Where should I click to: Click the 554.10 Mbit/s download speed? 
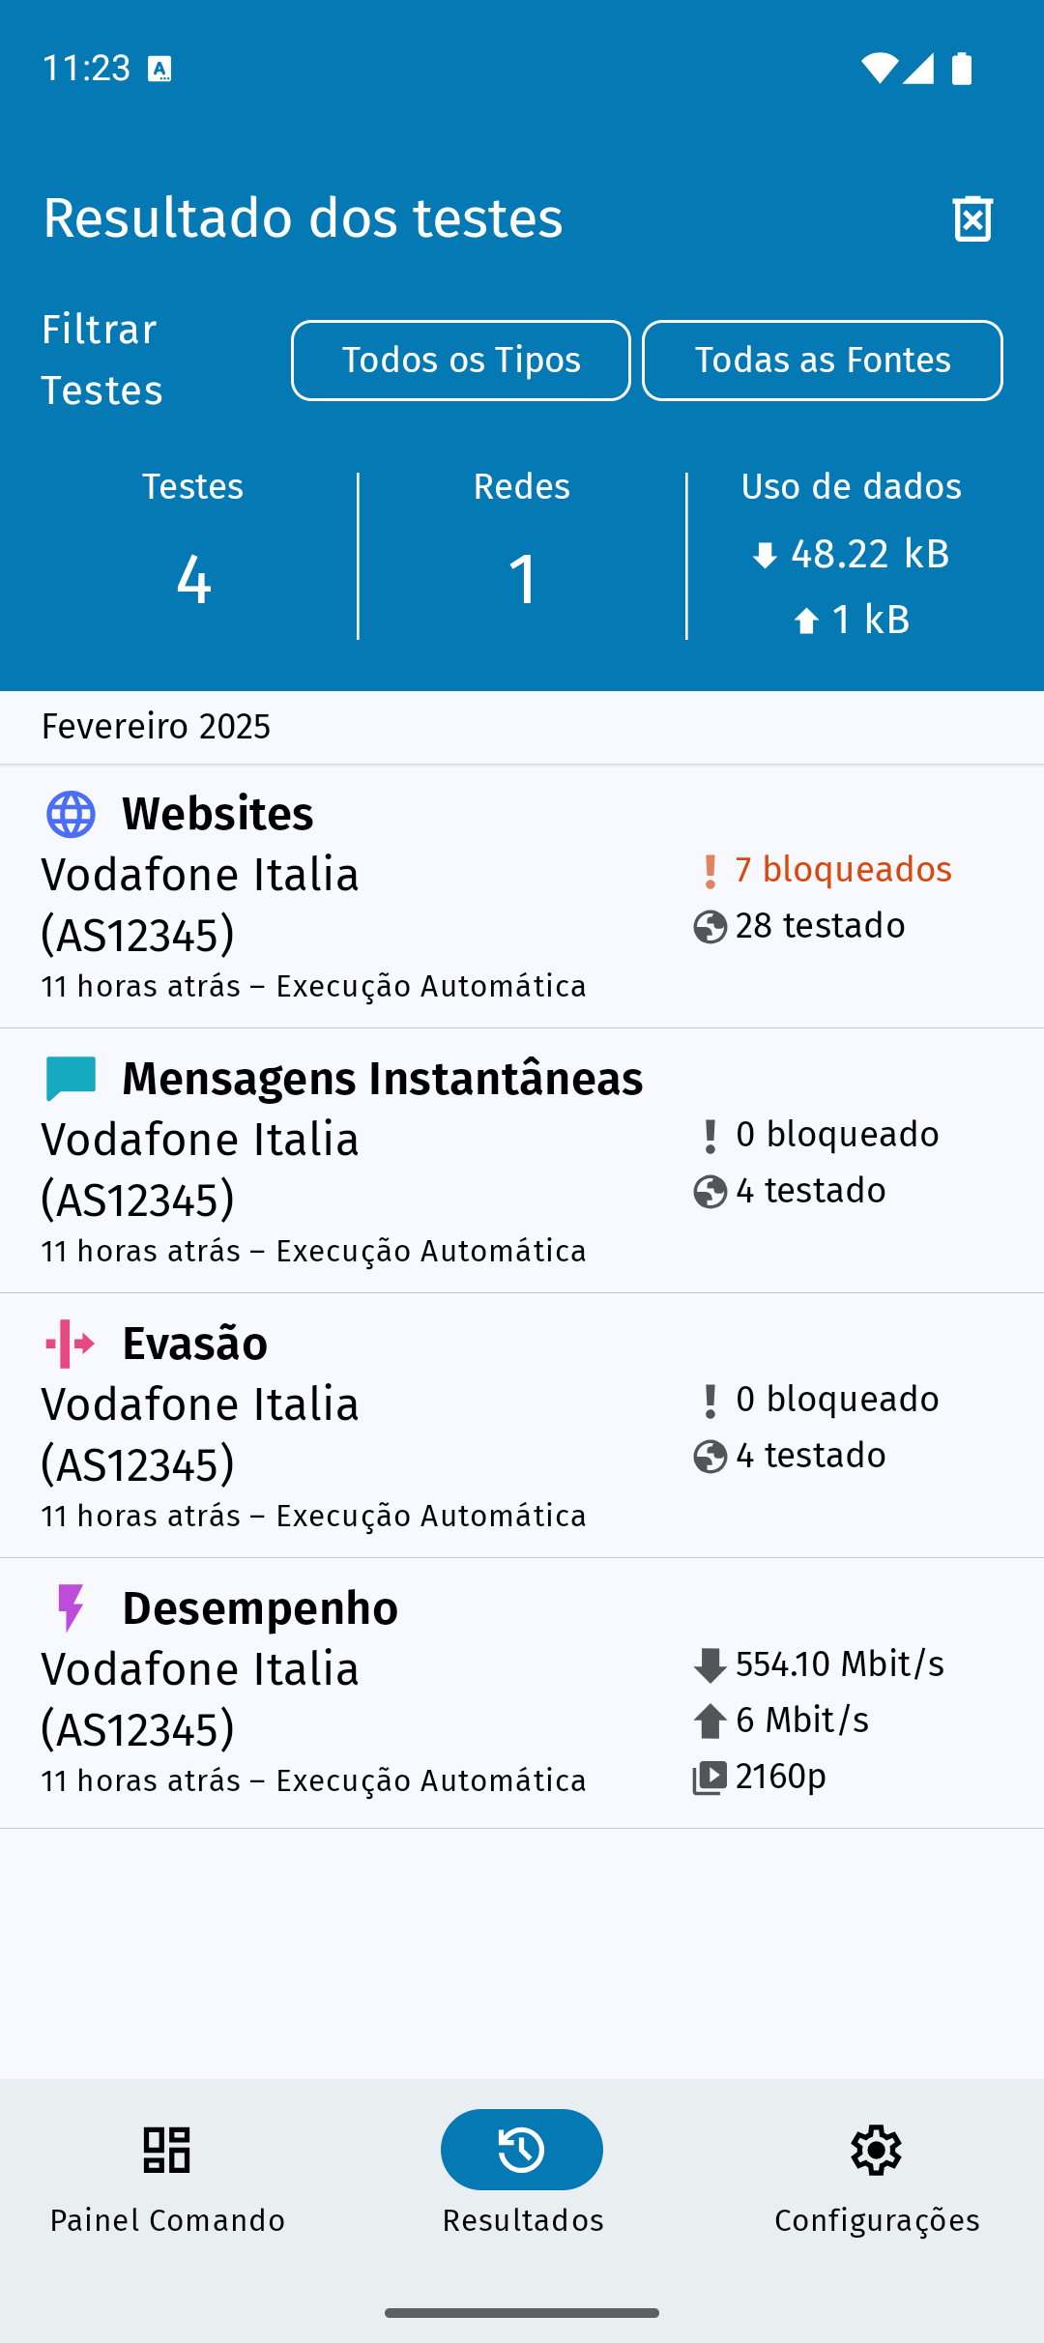click(839, 1664)
